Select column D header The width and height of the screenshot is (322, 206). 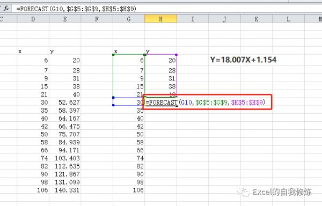33,19
